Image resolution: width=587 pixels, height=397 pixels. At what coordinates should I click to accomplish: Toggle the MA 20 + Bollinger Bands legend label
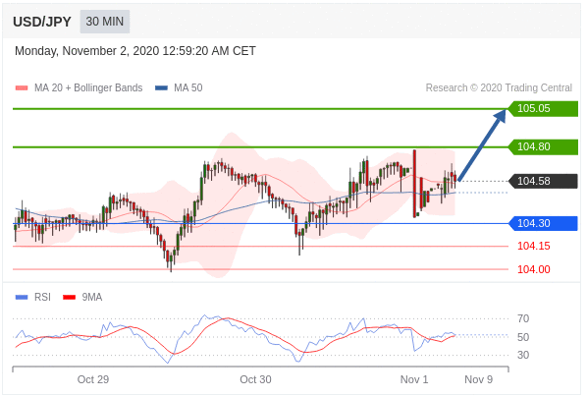tap(88, 87)
